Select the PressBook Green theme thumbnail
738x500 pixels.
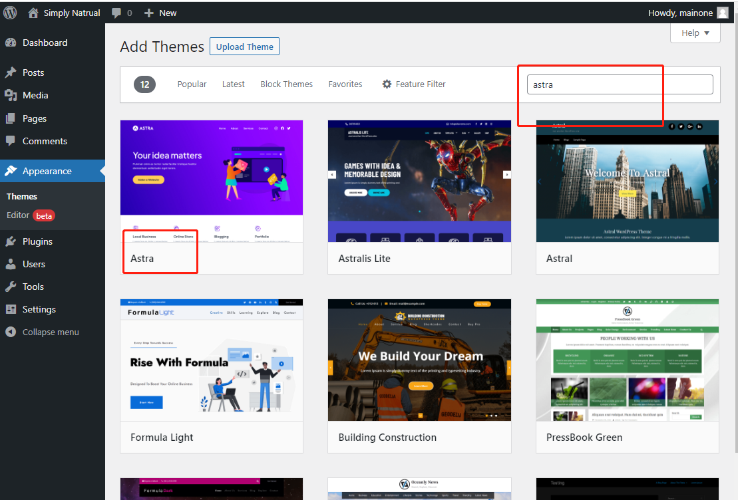pos(628,360)
